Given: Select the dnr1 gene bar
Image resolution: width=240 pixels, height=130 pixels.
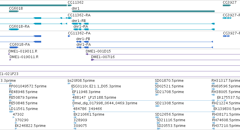Looking at the screenshot, I should (x=143, y=11).
